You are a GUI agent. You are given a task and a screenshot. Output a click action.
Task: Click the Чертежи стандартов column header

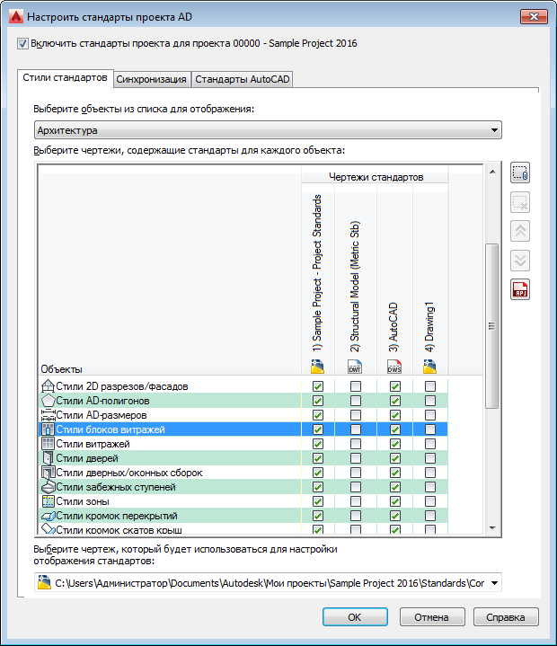376,177
